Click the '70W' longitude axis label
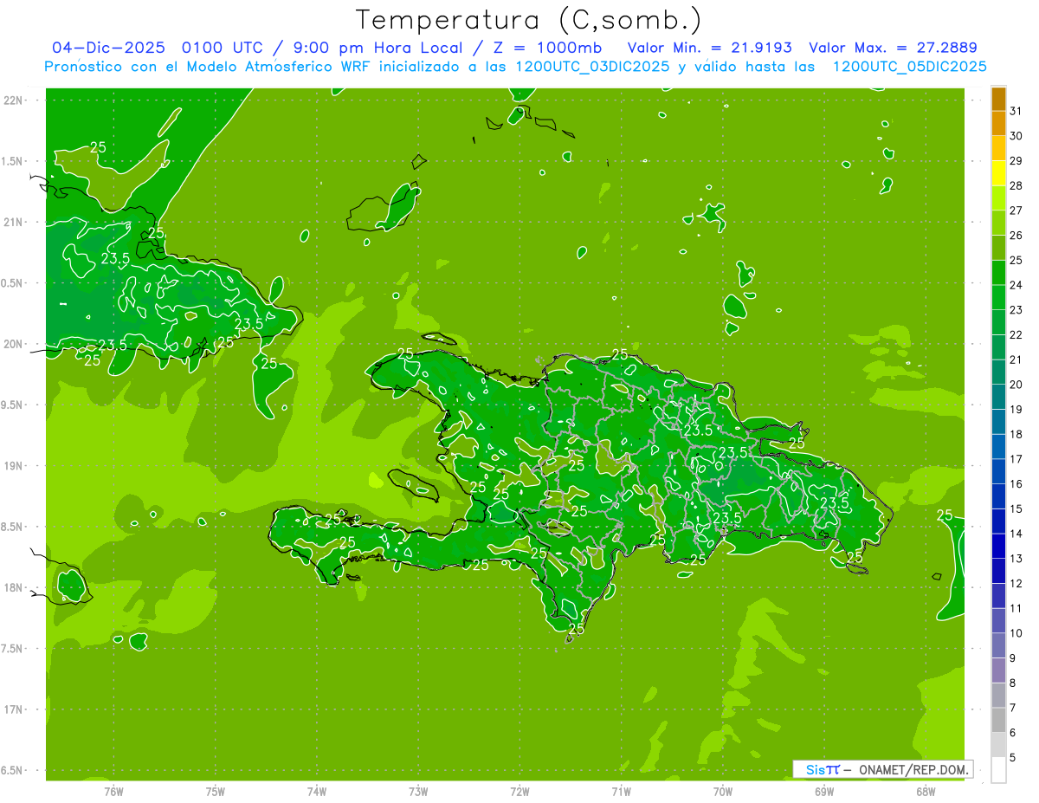The image size is (1039, 803). click(723, 791)
